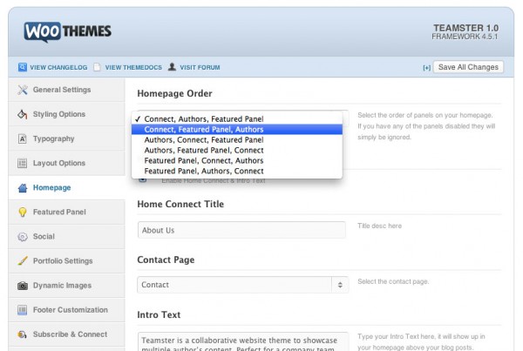Click Save All Changes button
Screen dimensions: 523x351
click(x=468, y=67)
